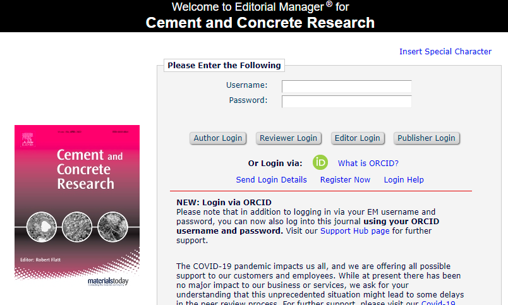Screen dimensions: 508x305
Task: Open the Login Help link
Action: pyautogui.click(x=404, y=180)
